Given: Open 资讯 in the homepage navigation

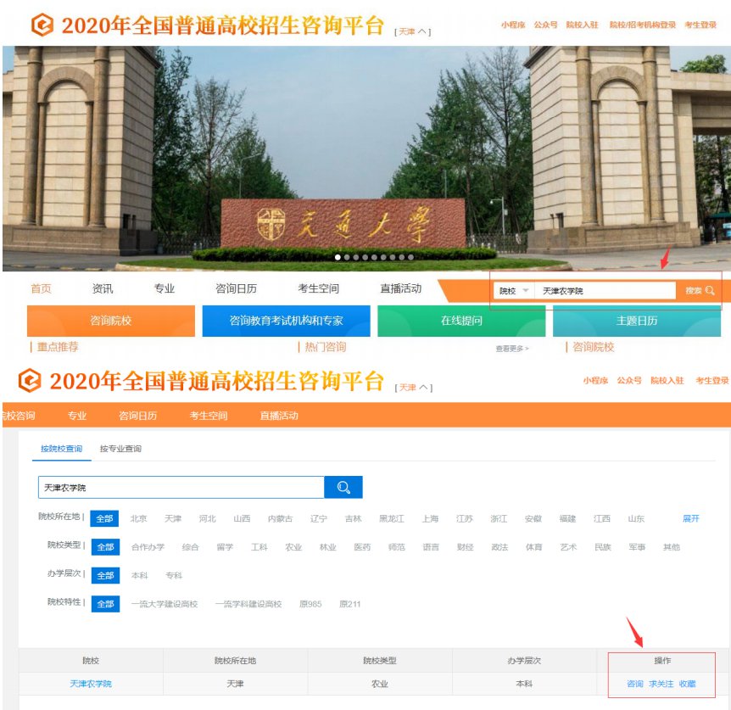Looking at the screenshot, I should [103, 288].
